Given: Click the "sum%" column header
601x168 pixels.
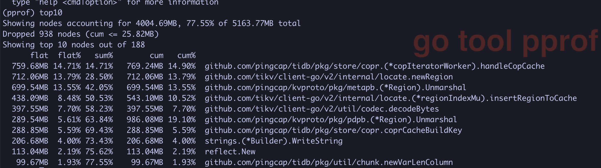Looking at the screenshot, I should click(x=103, y=55).
